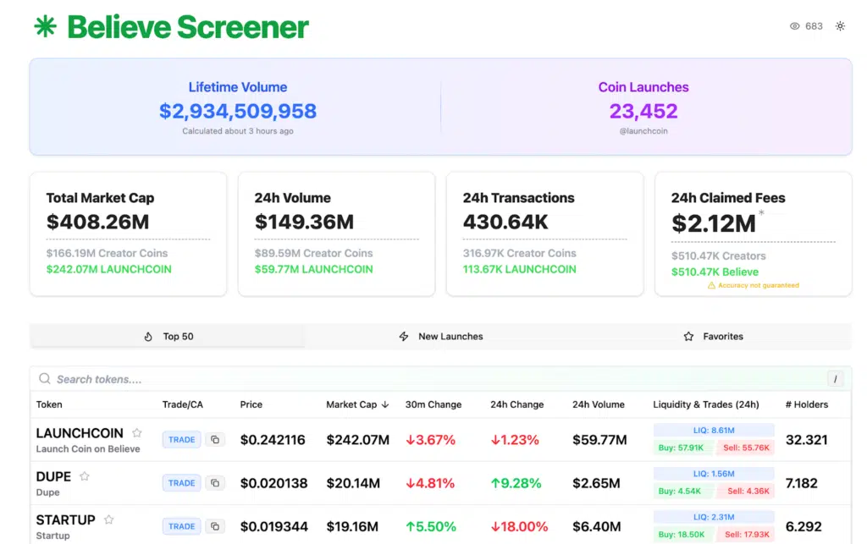Screen dimensions: 867x544
Task: Click the Token column header
Action: [49, 404]
